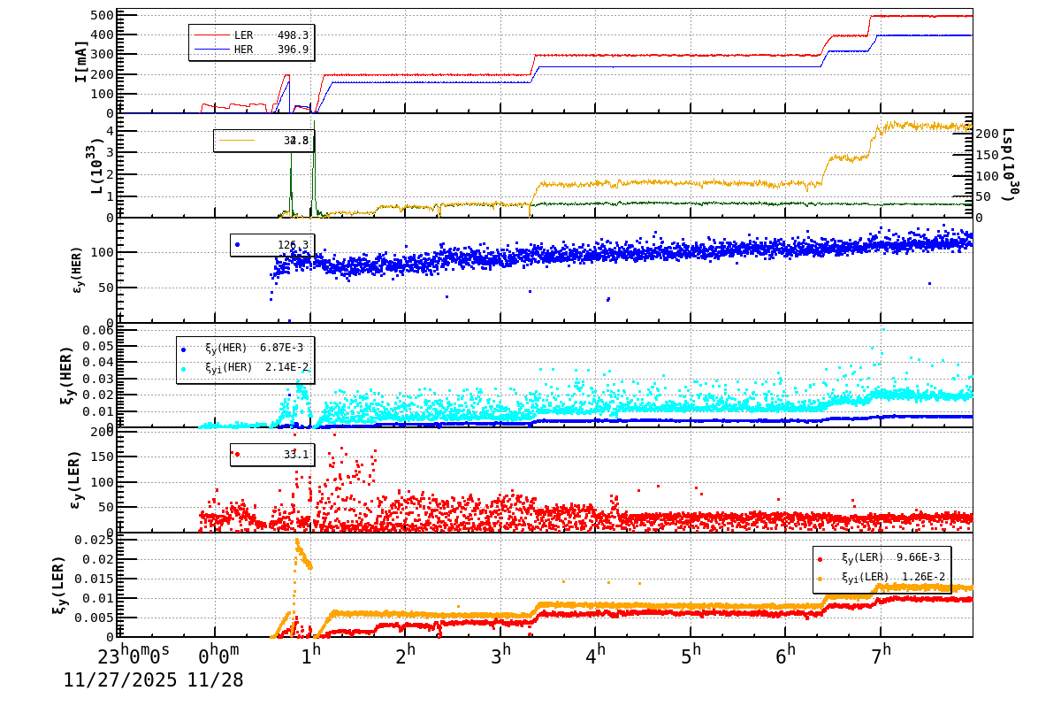Click the HER 396.9 legend entry

[x=251, y=50]
